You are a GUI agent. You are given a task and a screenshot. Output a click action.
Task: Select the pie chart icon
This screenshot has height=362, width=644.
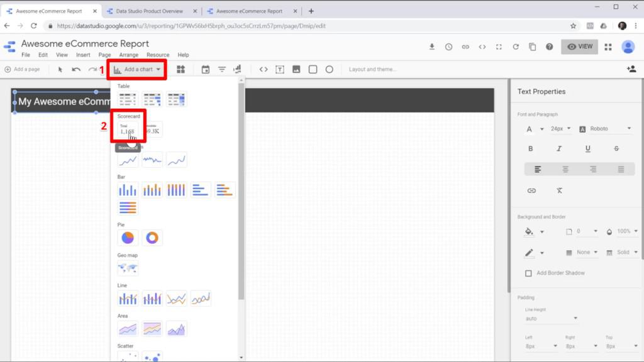click(128, 238)
